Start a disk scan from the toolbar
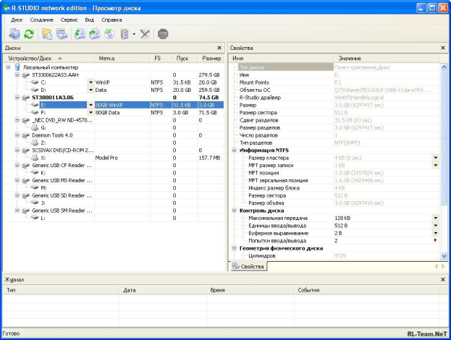Screen dimensions: 451x340 pos(62,34)
